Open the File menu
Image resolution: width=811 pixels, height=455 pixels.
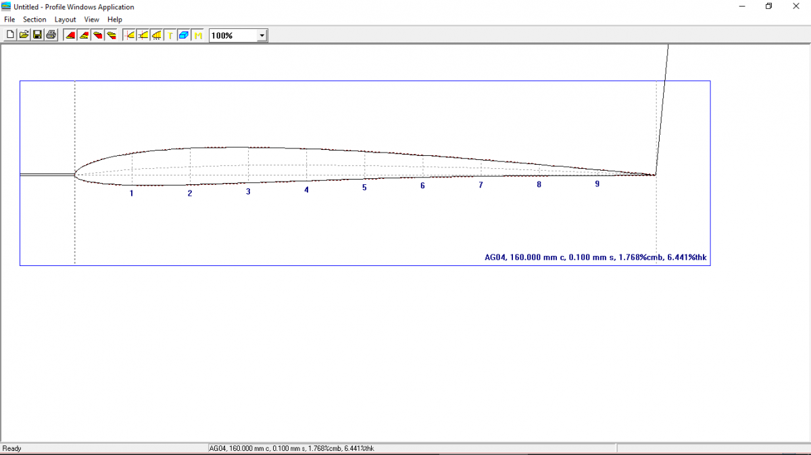click(x=9, y=20)
